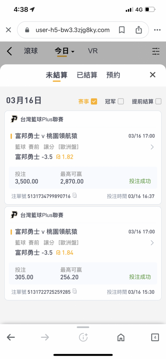Open the share icon in address bar

(x=138, y=30)
